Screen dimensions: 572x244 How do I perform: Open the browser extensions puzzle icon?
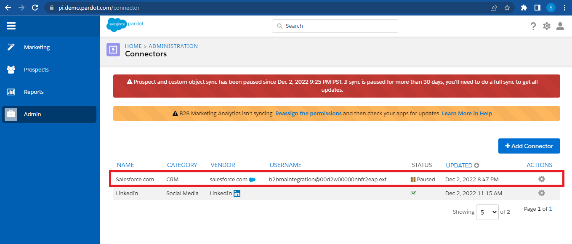(x=524, y=8)
